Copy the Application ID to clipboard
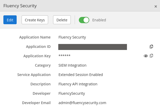Image resolution: width=160 pixels, height=108 pixels. [x=151, y=47]
